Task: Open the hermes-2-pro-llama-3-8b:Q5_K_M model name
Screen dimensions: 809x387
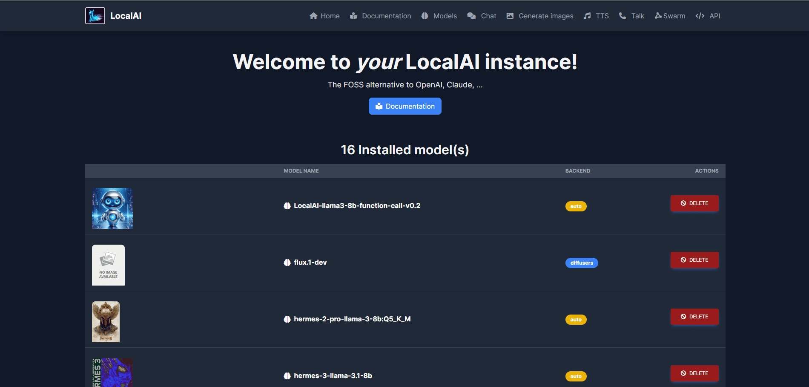Action: click(352, 319)
